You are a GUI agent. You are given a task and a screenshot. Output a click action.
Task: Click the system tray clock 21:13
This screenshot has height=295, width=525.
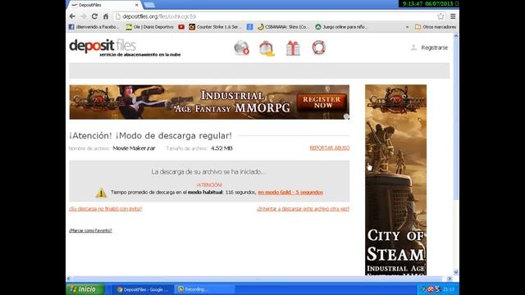point(449,289)
